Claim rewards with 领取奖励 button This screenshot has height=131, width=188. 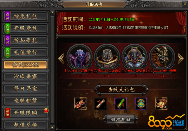(120, 119)
